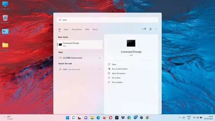Screen dimensions: 215x121
Task: Open the three-dot options in search panel
Action: [x=156, y=29]
